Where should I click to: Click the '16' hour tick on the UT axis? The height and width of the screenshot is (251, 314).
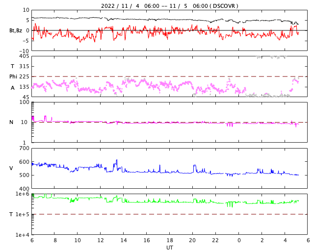tap(147, 240)
